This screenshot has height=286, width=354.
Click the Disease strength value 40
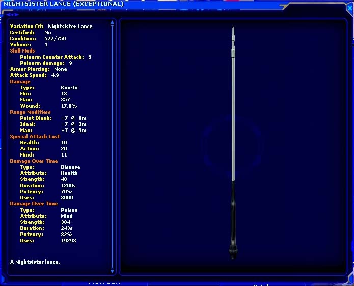64,179
